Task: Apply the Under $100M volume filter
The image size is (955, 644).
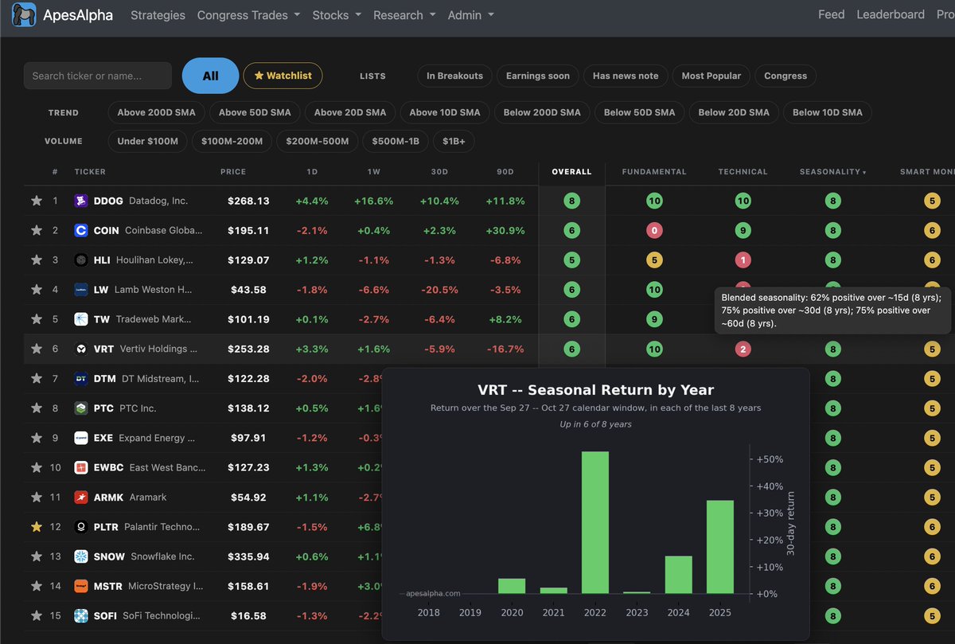Action: [x=147, y=142]
